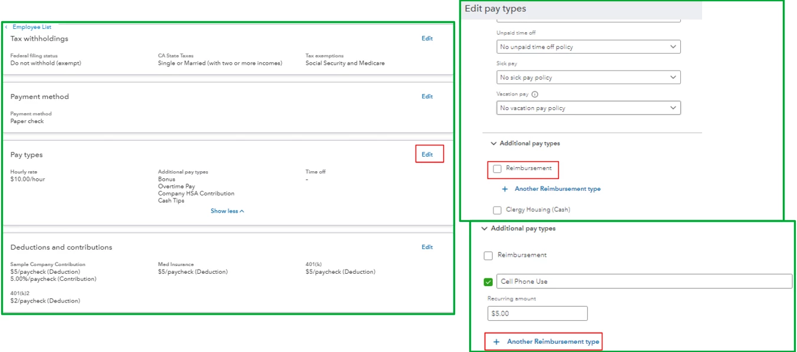Edit the Payment method section
The image size is (797, 352).
pyautogui.click(x=427, y=97)
